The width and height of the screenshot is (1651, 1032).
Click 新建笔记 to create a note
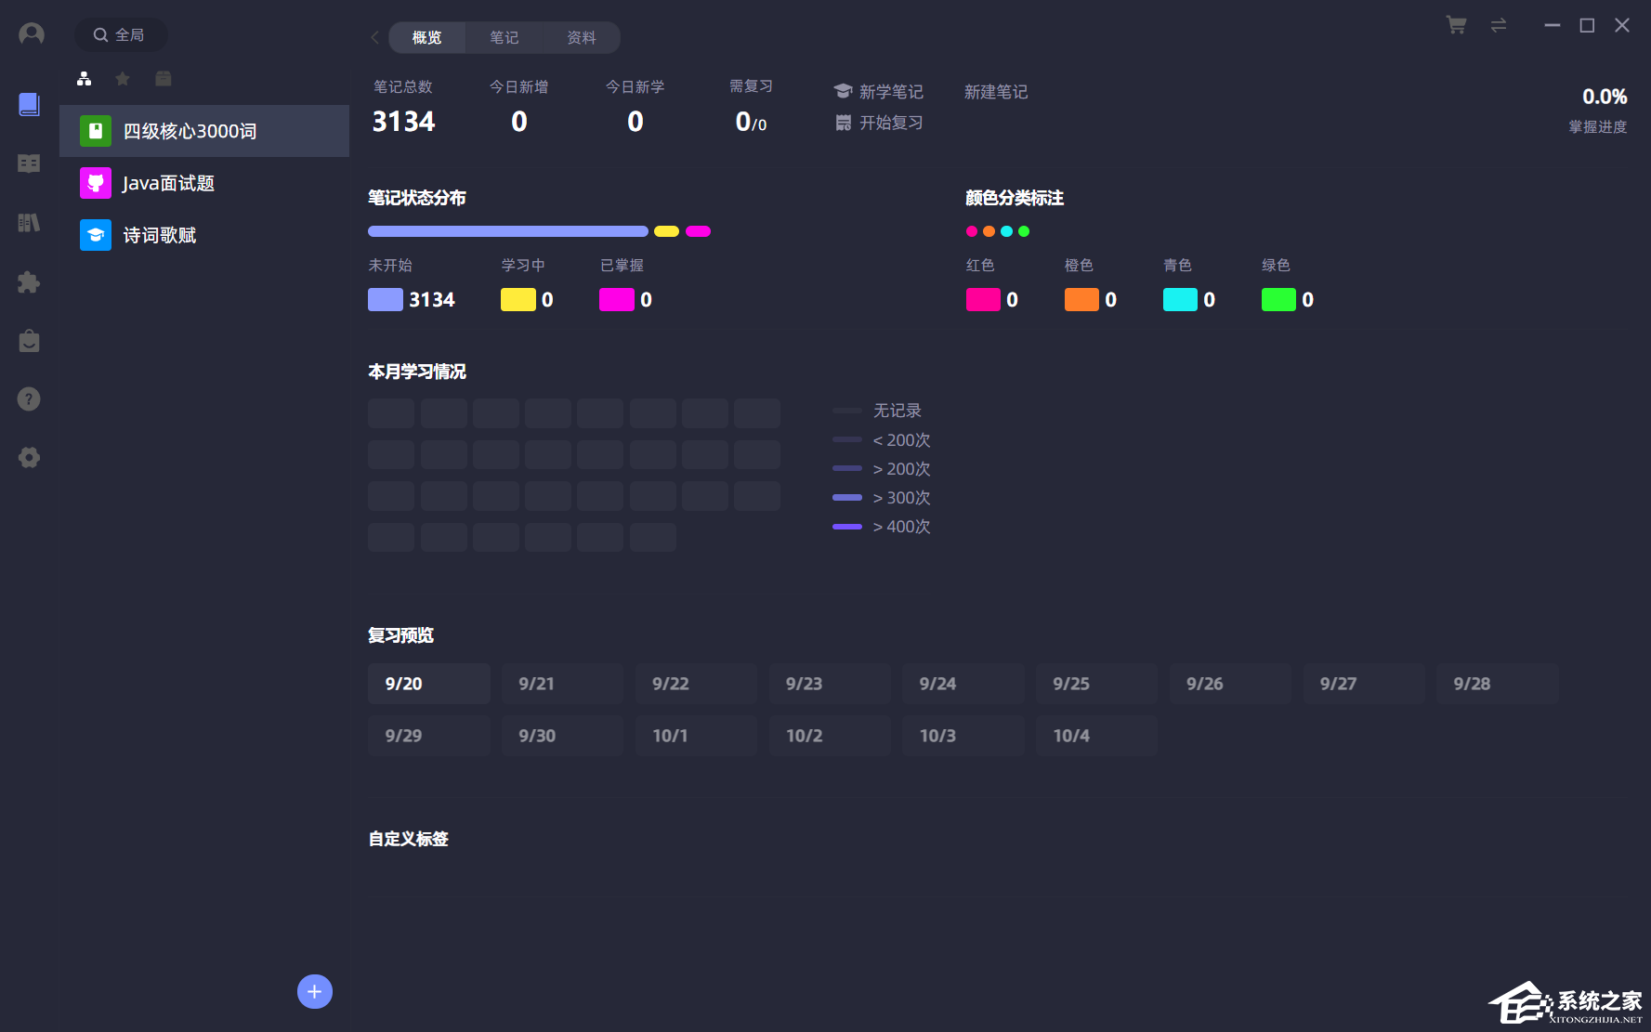pos(996,91)
